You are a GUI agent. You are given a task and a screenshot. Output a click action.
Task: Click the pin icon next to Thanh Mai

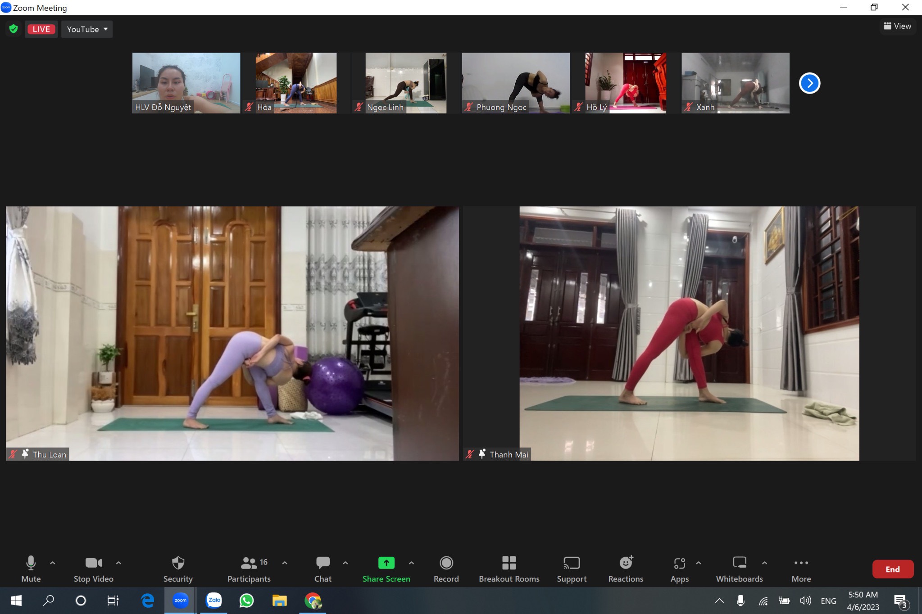click(482, 454)
